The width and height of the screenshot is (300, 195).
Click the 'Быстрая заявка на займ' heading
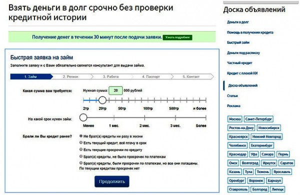pyautogui.click(x=41, y=57)
